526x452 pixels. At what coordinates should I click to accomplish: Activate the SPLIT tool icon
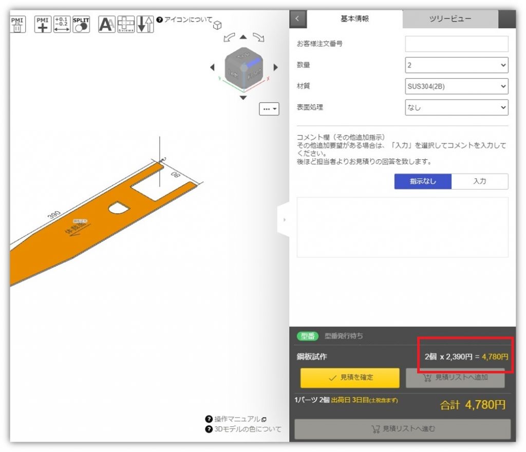click(x=81, y=24)
